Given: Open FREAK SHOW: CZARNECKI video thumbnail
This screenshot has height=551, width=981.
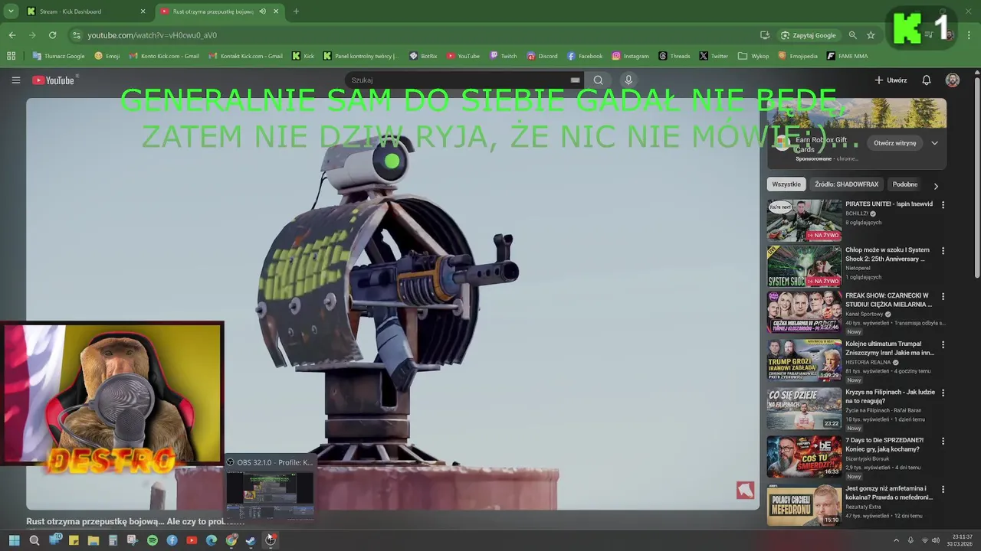Looking at the screenshot, I should point(804,312).
